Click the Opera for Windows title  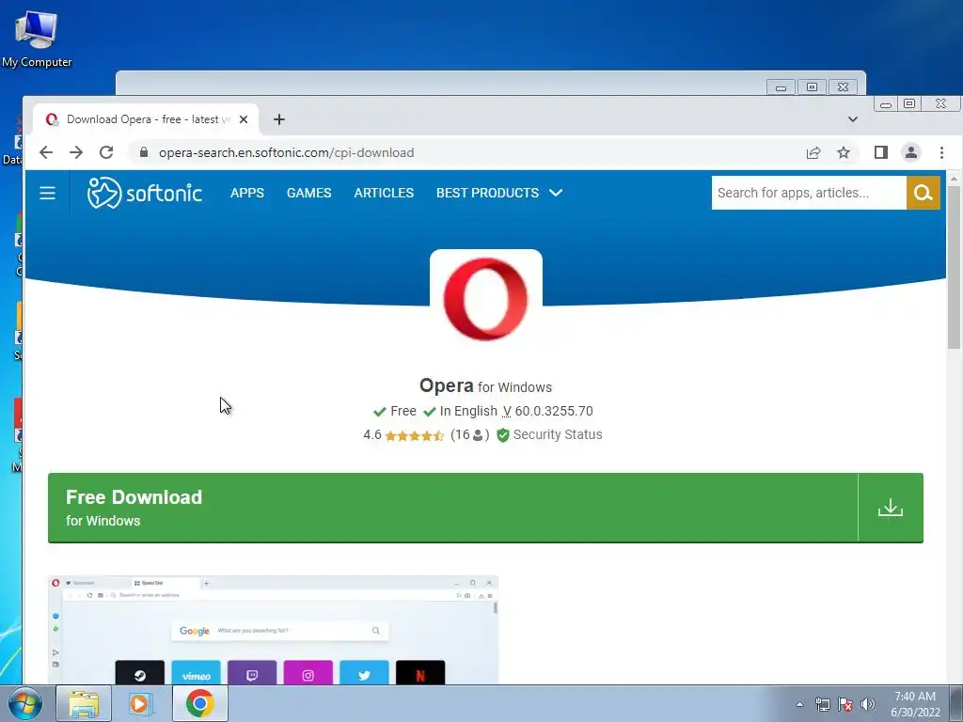pos(485,386)
